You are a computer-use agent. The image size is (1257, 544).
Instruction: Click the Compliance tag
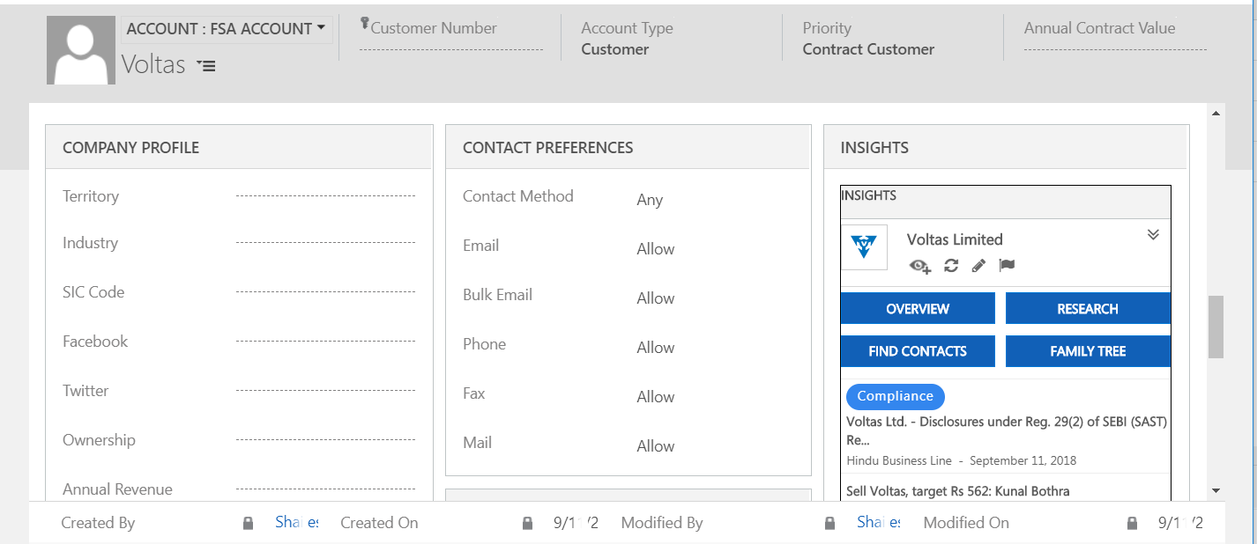pyautogui.click(x=895, y=396)
